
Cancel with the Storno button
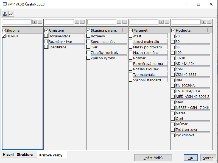click(x=208, y=158)
